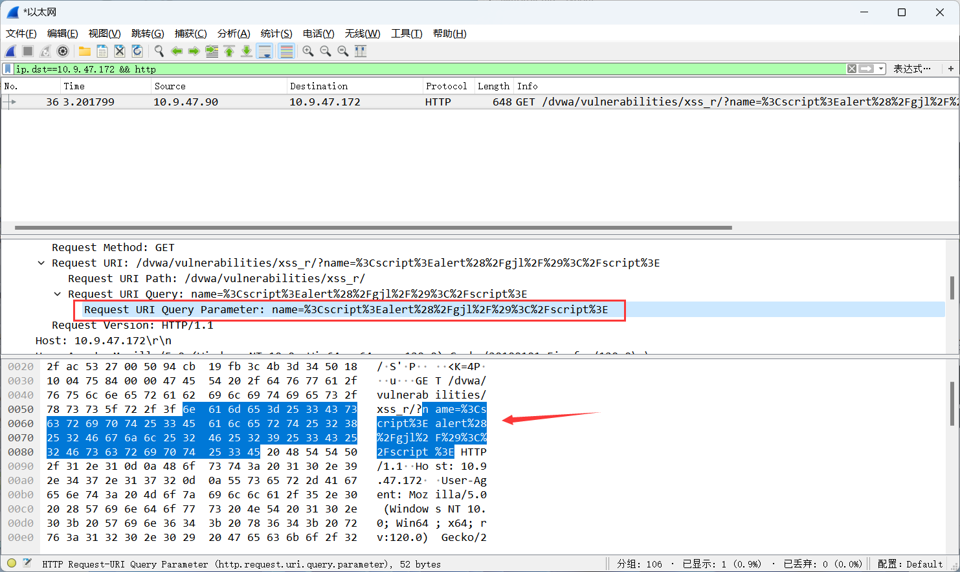Jump to the first packet
Image resolution: width=960 pixels, height=572 pixels.
coord(229,51)
